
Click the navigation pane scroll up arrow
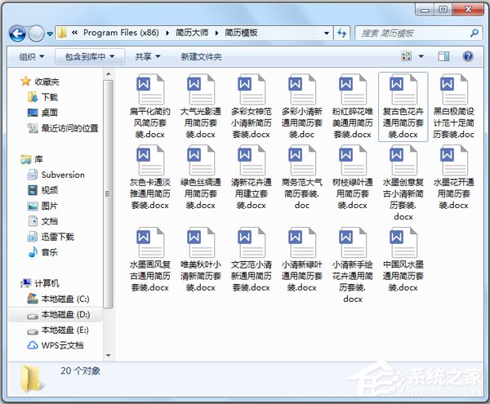[108, 74]
